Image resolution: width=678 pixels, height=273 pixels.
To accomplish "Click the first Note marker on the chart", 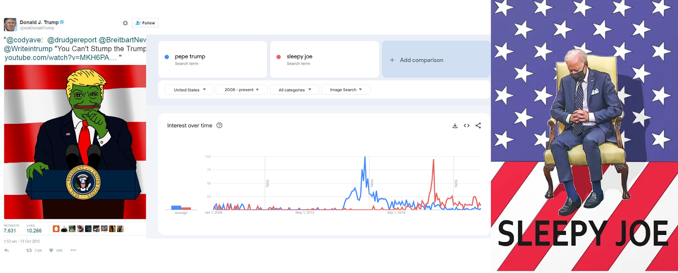I will 267,183.
